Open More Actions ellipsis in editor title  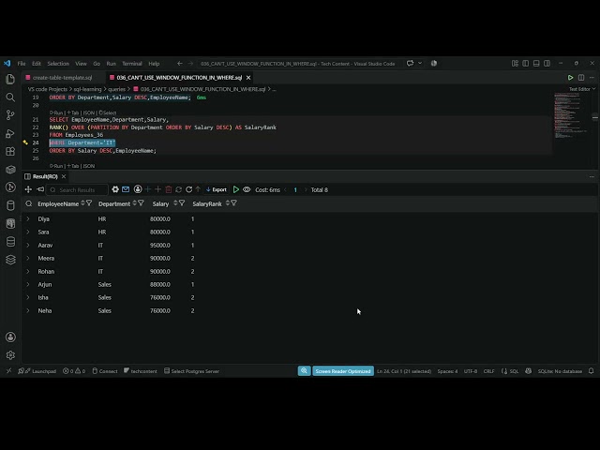click(592, 77)
